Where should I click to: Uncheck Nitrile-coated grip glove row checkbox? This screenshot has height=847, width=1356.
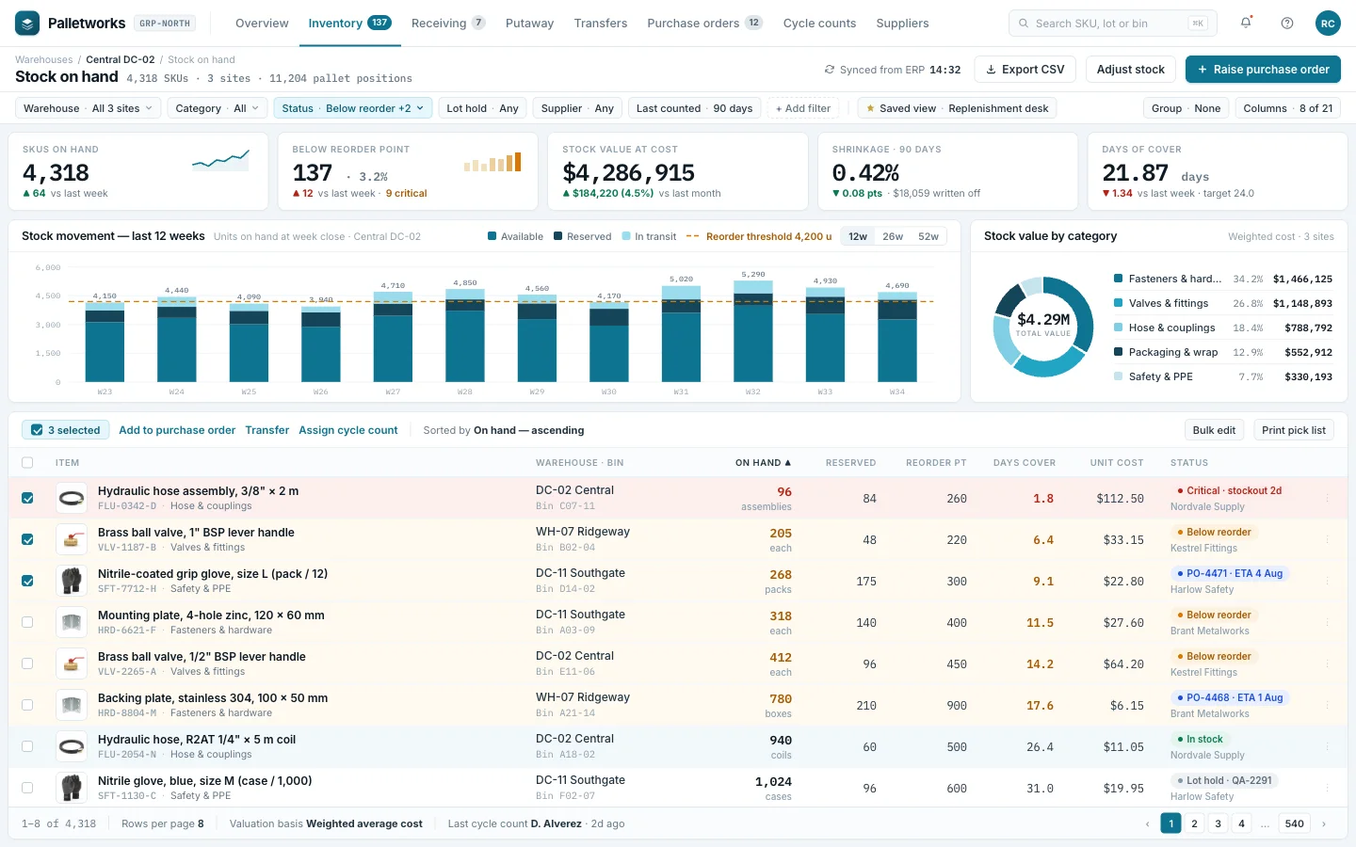(x=27, y=582)
